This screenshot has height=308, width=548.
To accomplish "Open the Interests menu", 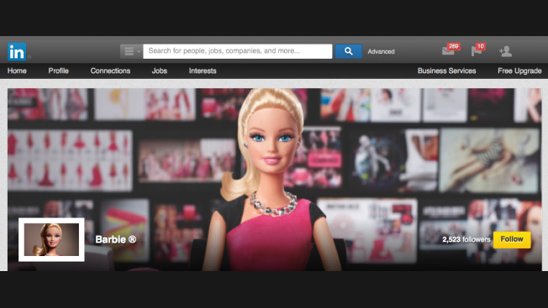I will point(203,70).
